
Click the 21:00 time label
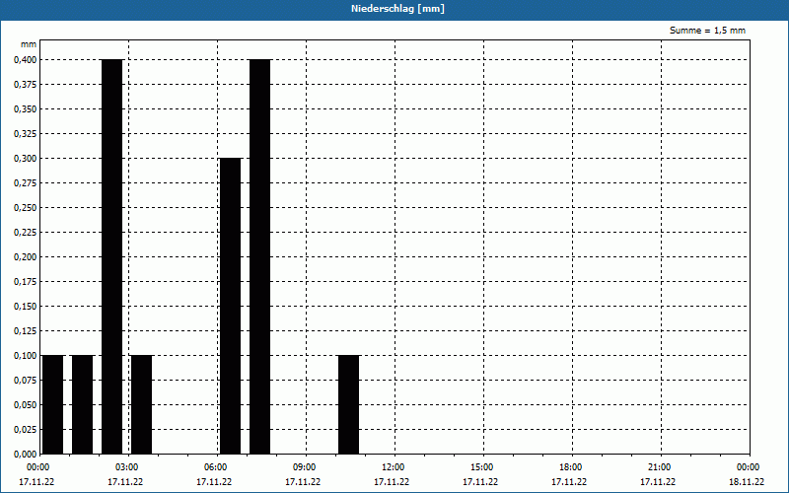click(x=659, y=467)
